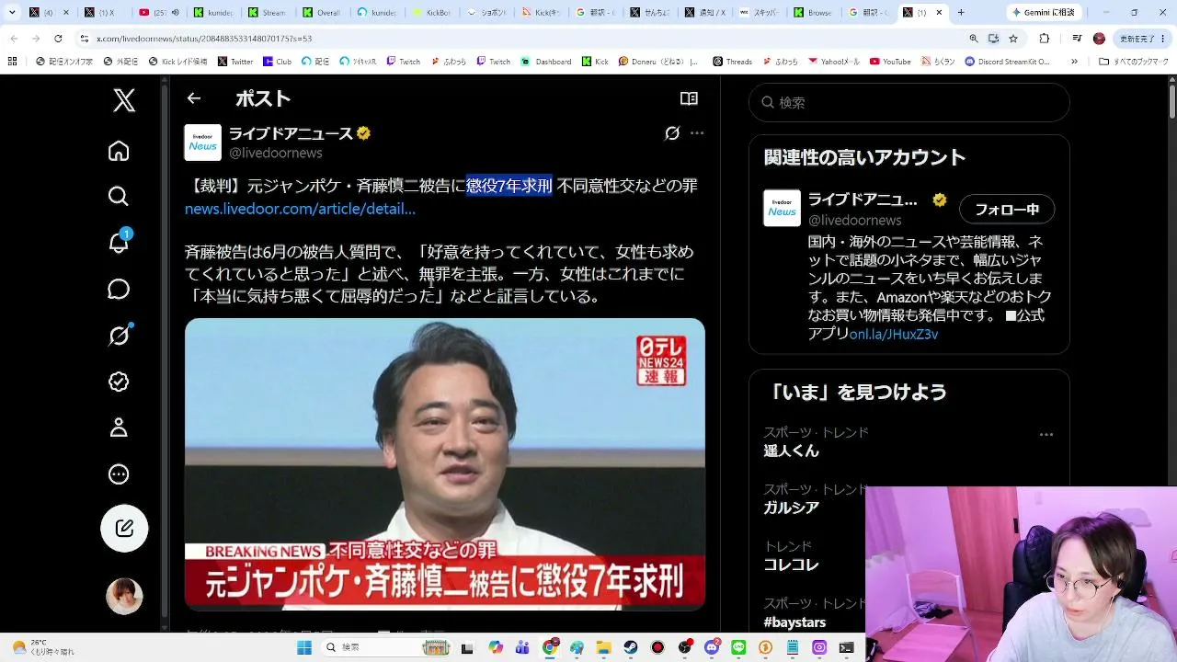Reload the page in Chrome
Image resolution: width=1177 pixels, height=662 pixels.
click(58, 39)
